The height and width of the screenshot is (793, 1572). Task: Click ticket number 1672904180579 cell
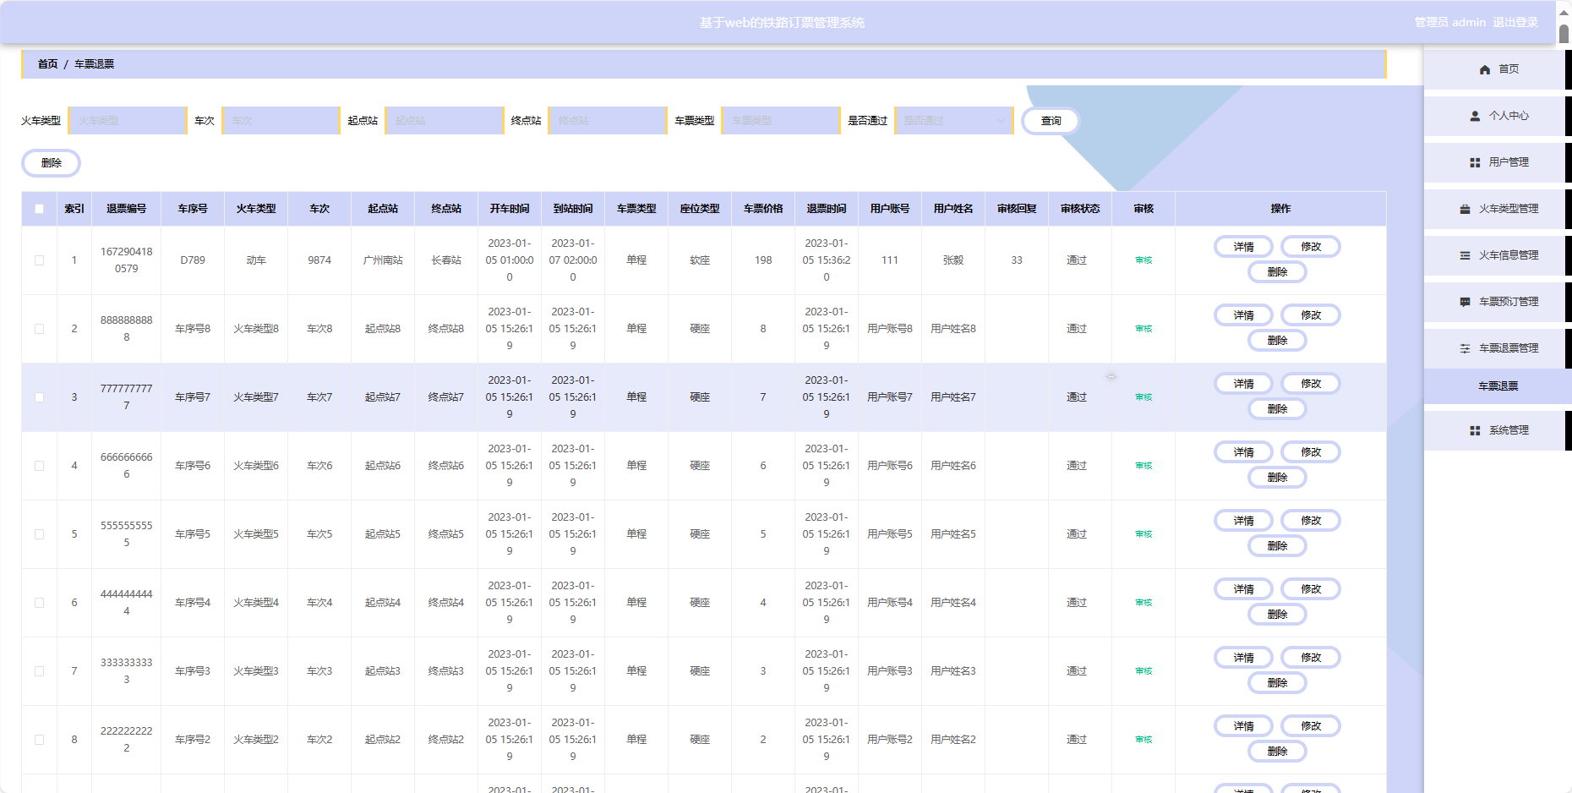pyautogui.click(x=126, y=260)
